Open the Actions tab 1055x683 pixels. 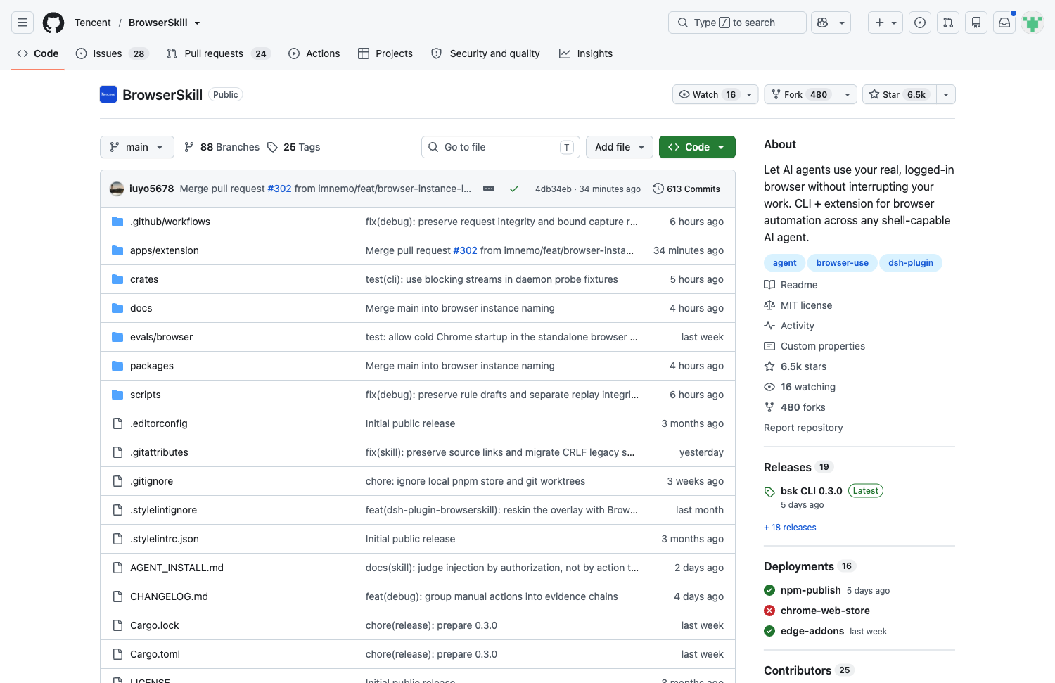314,53
